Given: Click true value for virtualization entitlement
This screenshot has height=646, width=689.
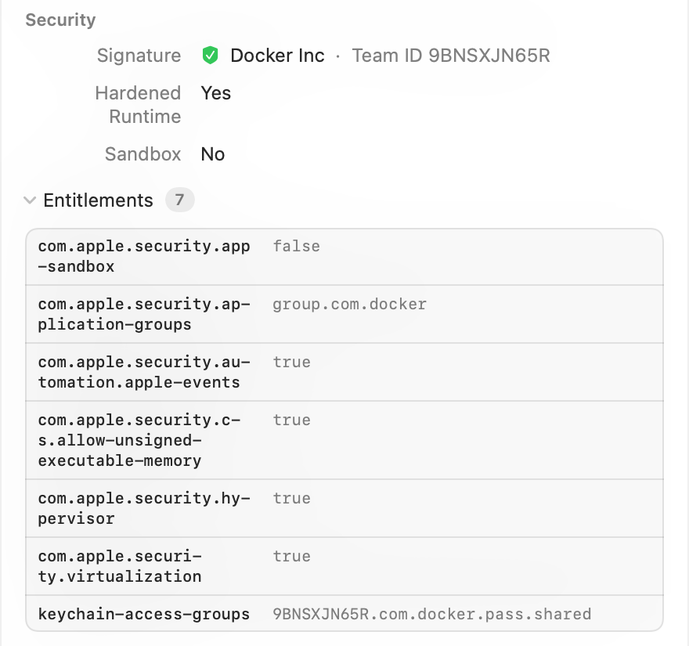Looking at the screenshot, I should [x=291, y=557].
